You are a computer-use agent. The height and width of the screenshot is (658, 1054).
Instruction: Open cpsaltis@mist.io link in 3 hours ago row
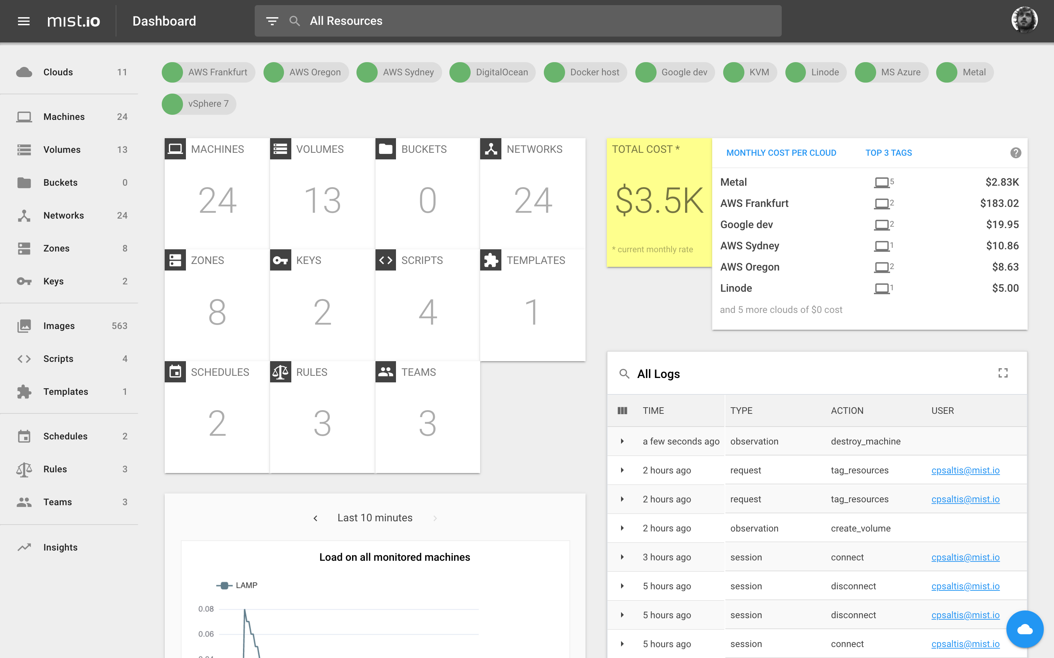pyautogui.click(x=965, y=557)
